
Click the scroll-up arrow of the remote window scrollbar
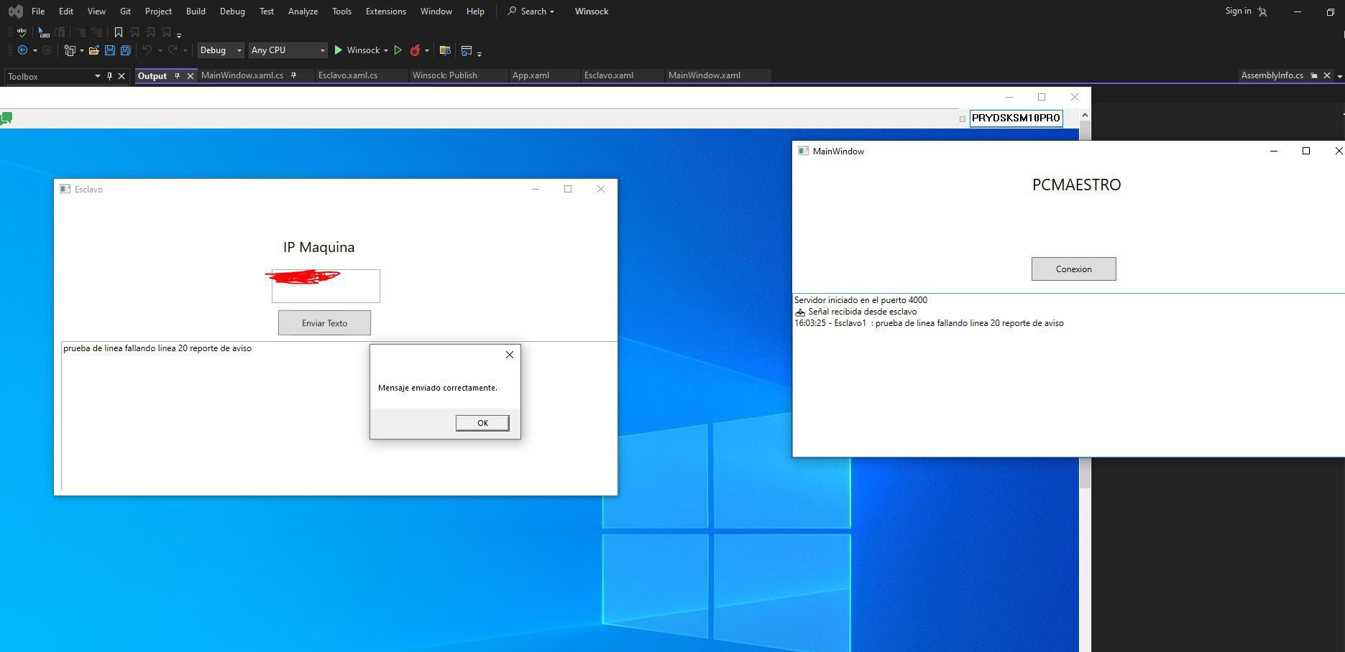click(1085, 115)
